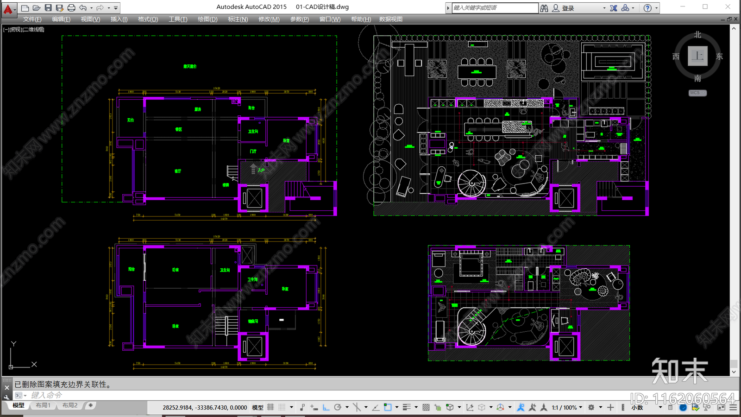Open the 帮助(H) menu
Viewport: 741px width, 417px height.
click(x=361, y=19)
